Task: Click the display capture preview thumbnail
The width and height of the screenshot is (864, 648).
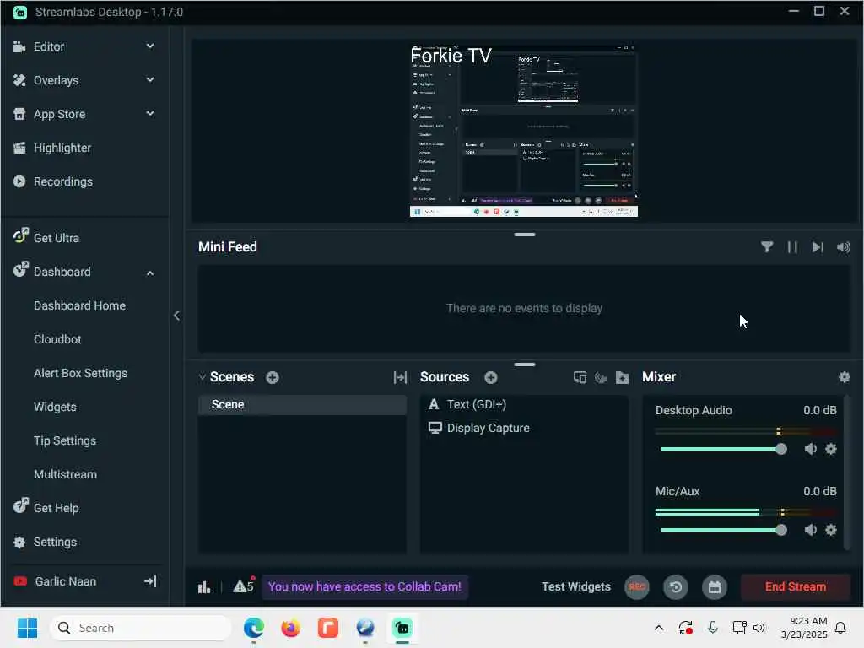Action: coord(524,131)
